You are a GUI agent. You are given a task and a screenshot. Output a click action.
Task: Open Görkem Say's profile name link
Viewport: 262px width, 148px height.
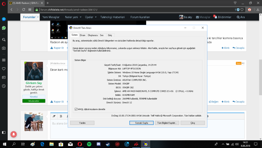tap(34, 83)
